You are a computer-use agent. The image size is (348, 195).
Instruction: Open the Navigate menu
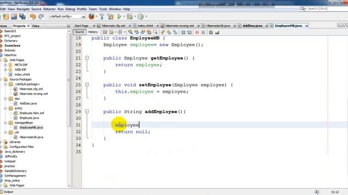[x=23, y=9]
